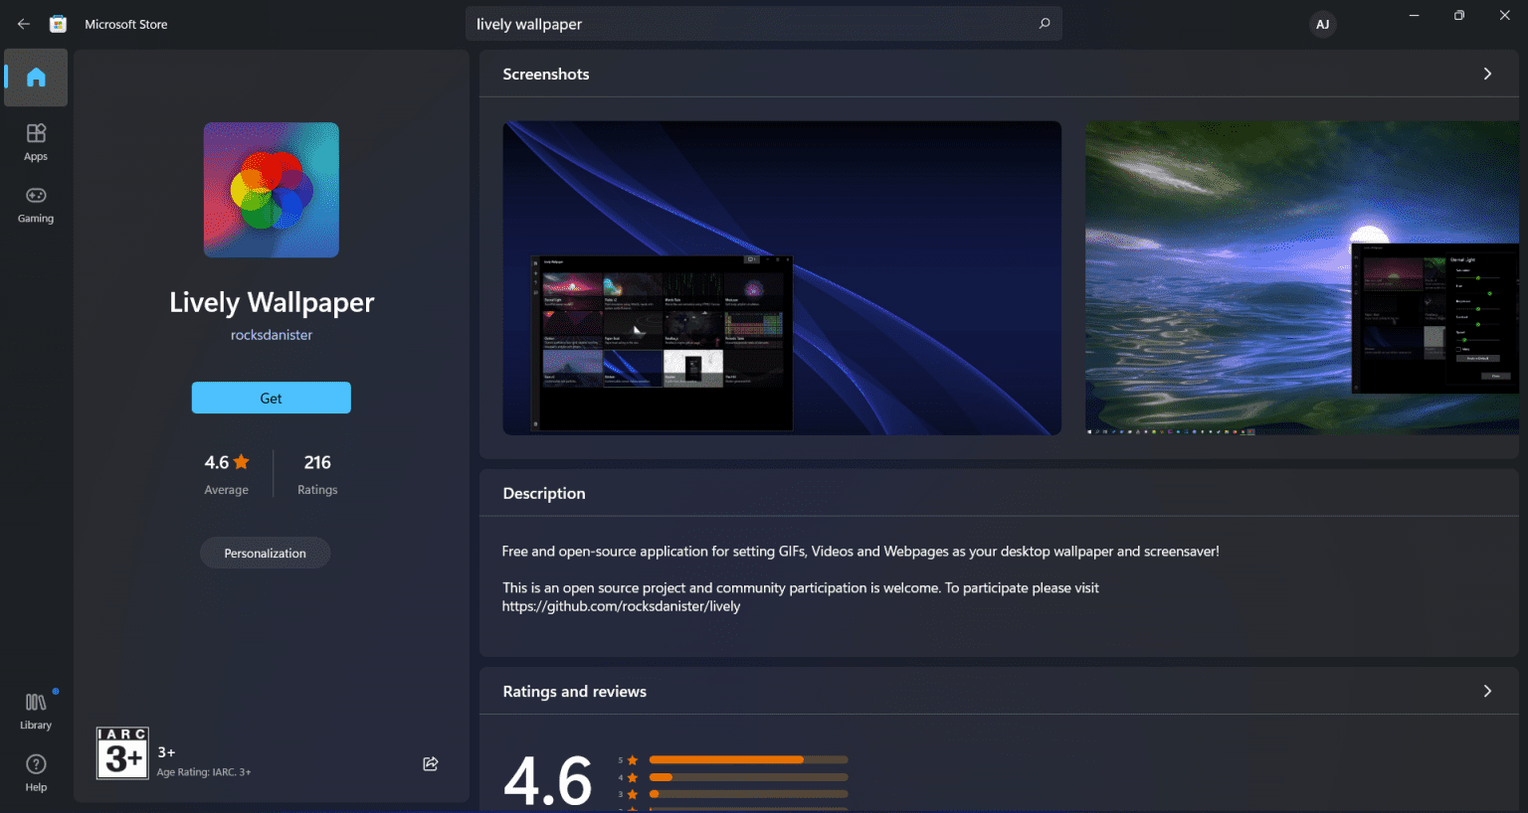Click the Screenshots heading
Image resolution: width=1528 pixels, height=813 pixels.
(546, 74)
